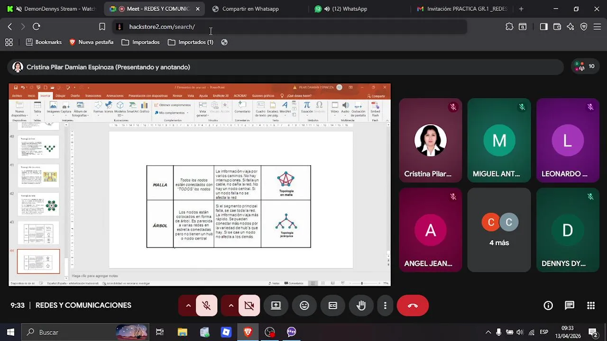Toggle the browser sidebar panel icon
The height and width of the screenshot is (341, 607).
click(x=544, y=27)
